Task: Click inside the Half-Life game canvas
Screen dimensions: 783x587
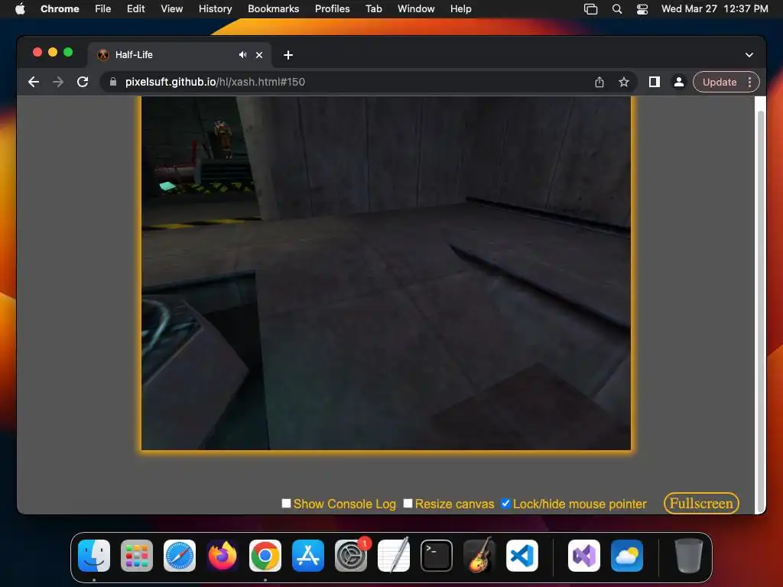Action: (386, 273)
